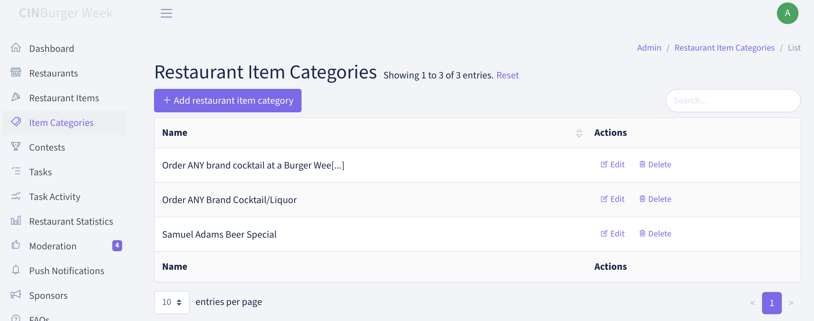Image resolution: width=814 pixels, height=321 pixels.
Task: Click the Dashboard home icon
Action: click(16, 48)
